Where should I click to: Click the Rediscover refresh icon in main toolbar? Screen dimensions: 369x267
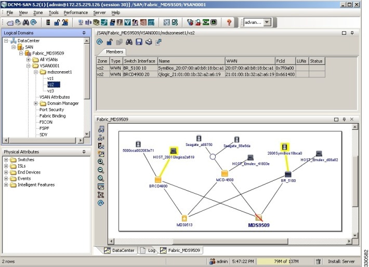[34, 22]
